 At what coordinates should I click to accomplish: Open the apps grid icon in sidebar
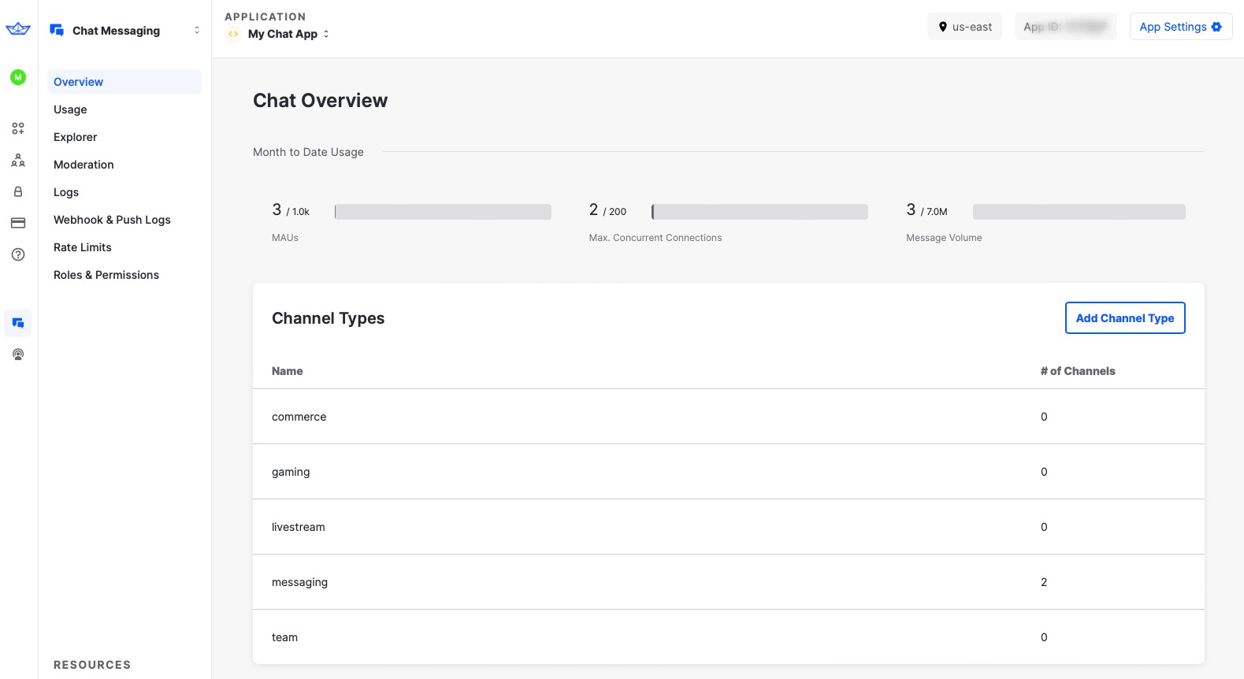tap(18, 128)
